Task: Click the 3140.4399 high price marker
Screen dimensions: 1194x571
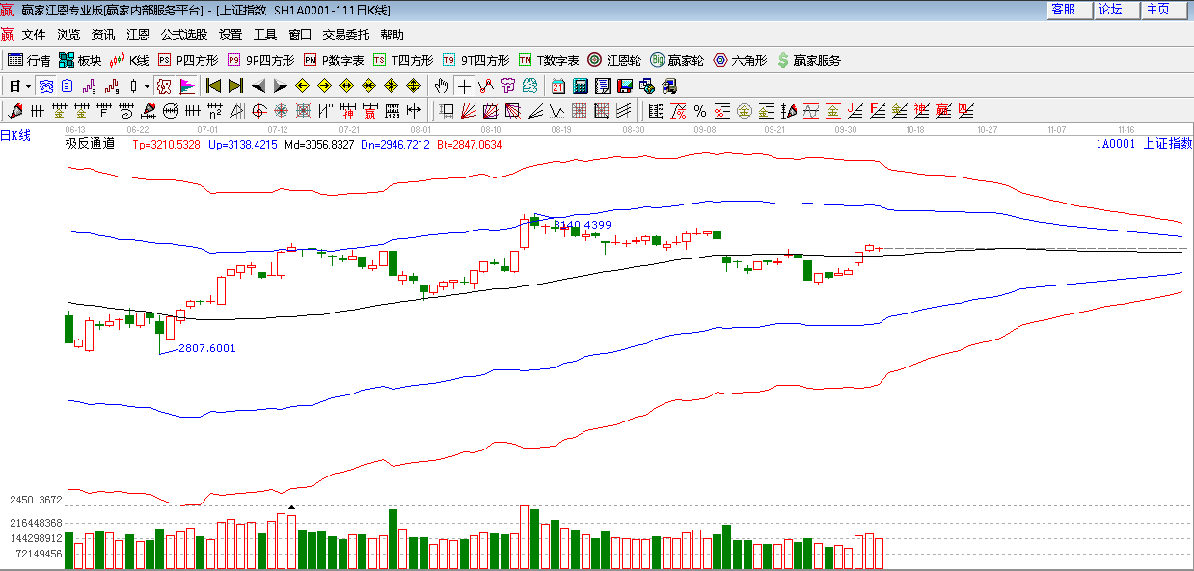Action: click(583, 225)
